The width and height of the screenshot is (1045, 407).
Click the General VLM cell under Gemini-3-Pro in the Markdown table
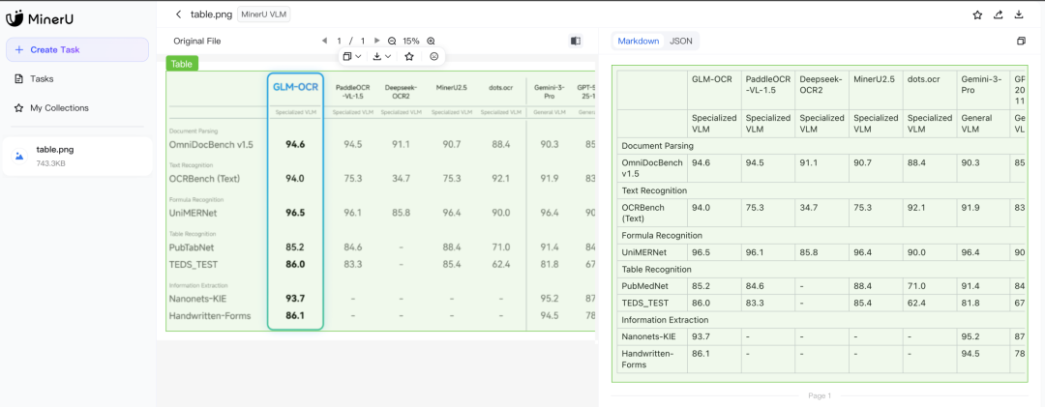[x=983, y=123]
